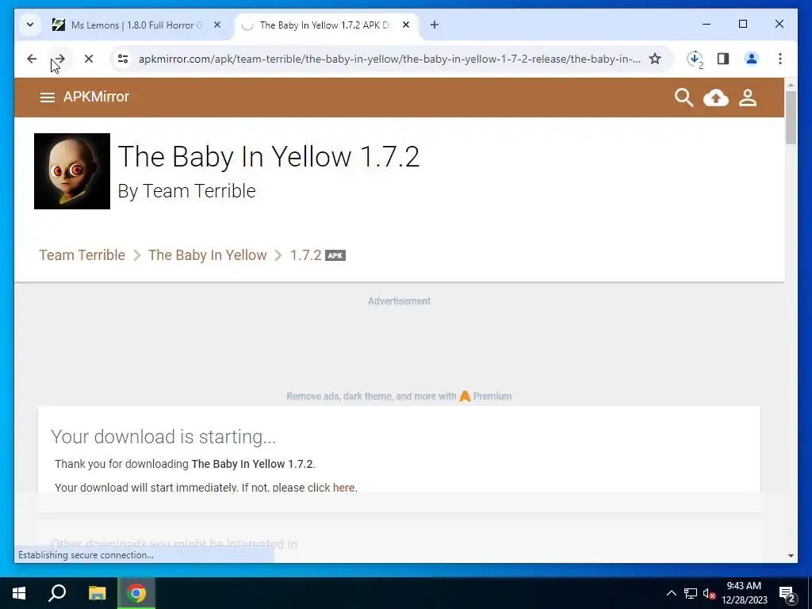This screenshot has width=812, height=609.
Task: Close the Ms Lemons tab
Action: (x=217, y=25)
